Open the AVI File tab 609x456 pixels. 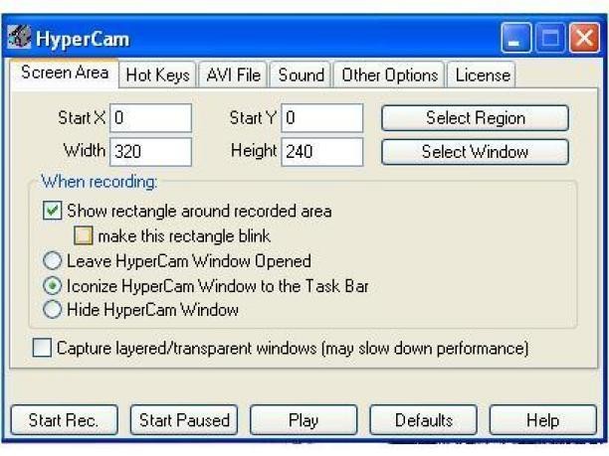pos(233,75)
